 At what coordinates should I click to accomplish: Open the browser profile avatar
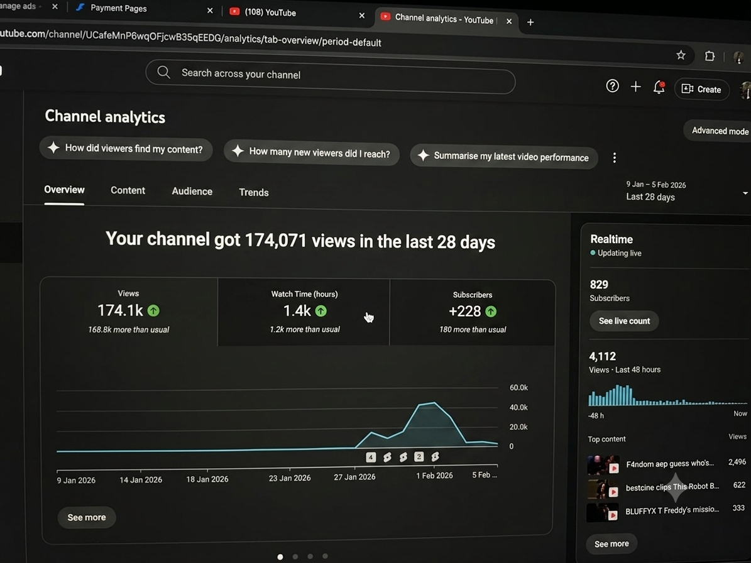[x=739, y=57]
